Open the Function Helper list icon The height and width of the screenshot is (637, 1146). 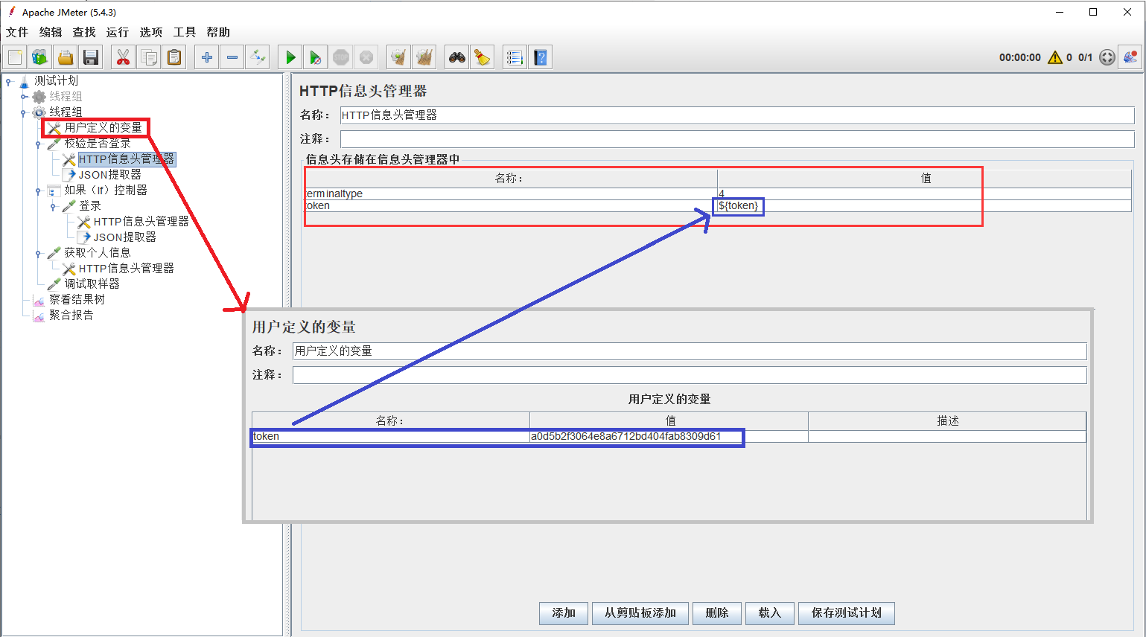[x=514, y=57]
